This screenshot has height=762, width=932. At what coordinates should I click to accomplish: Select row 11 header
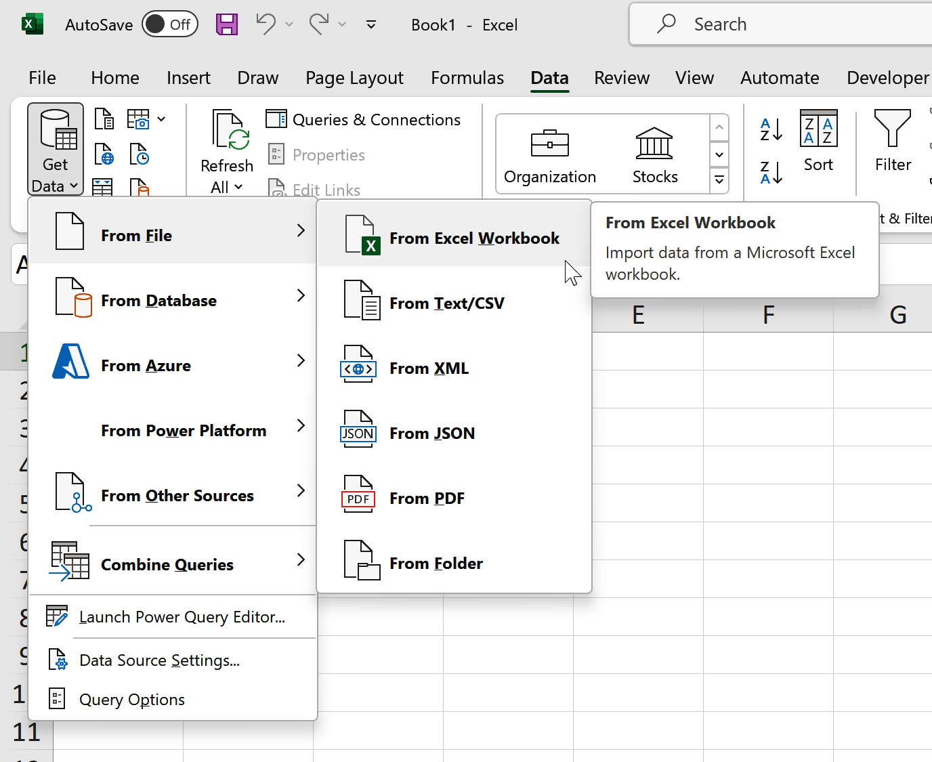click(26, 732)
